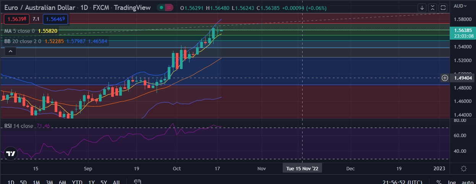This screenshot has width=476, height=184.
Task: Switch to the 1Y date range
Action: [92, 182]
